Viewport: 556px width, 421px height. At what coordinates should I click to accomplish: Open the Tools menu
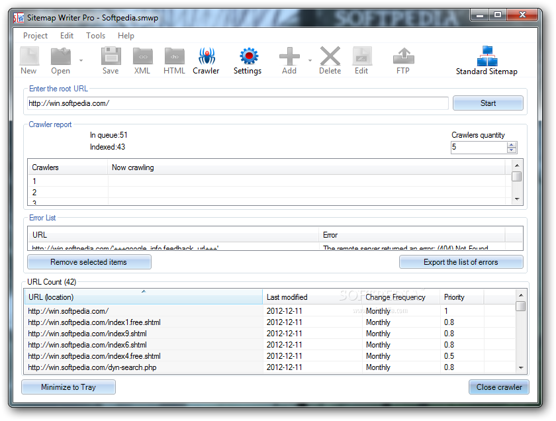96,36
